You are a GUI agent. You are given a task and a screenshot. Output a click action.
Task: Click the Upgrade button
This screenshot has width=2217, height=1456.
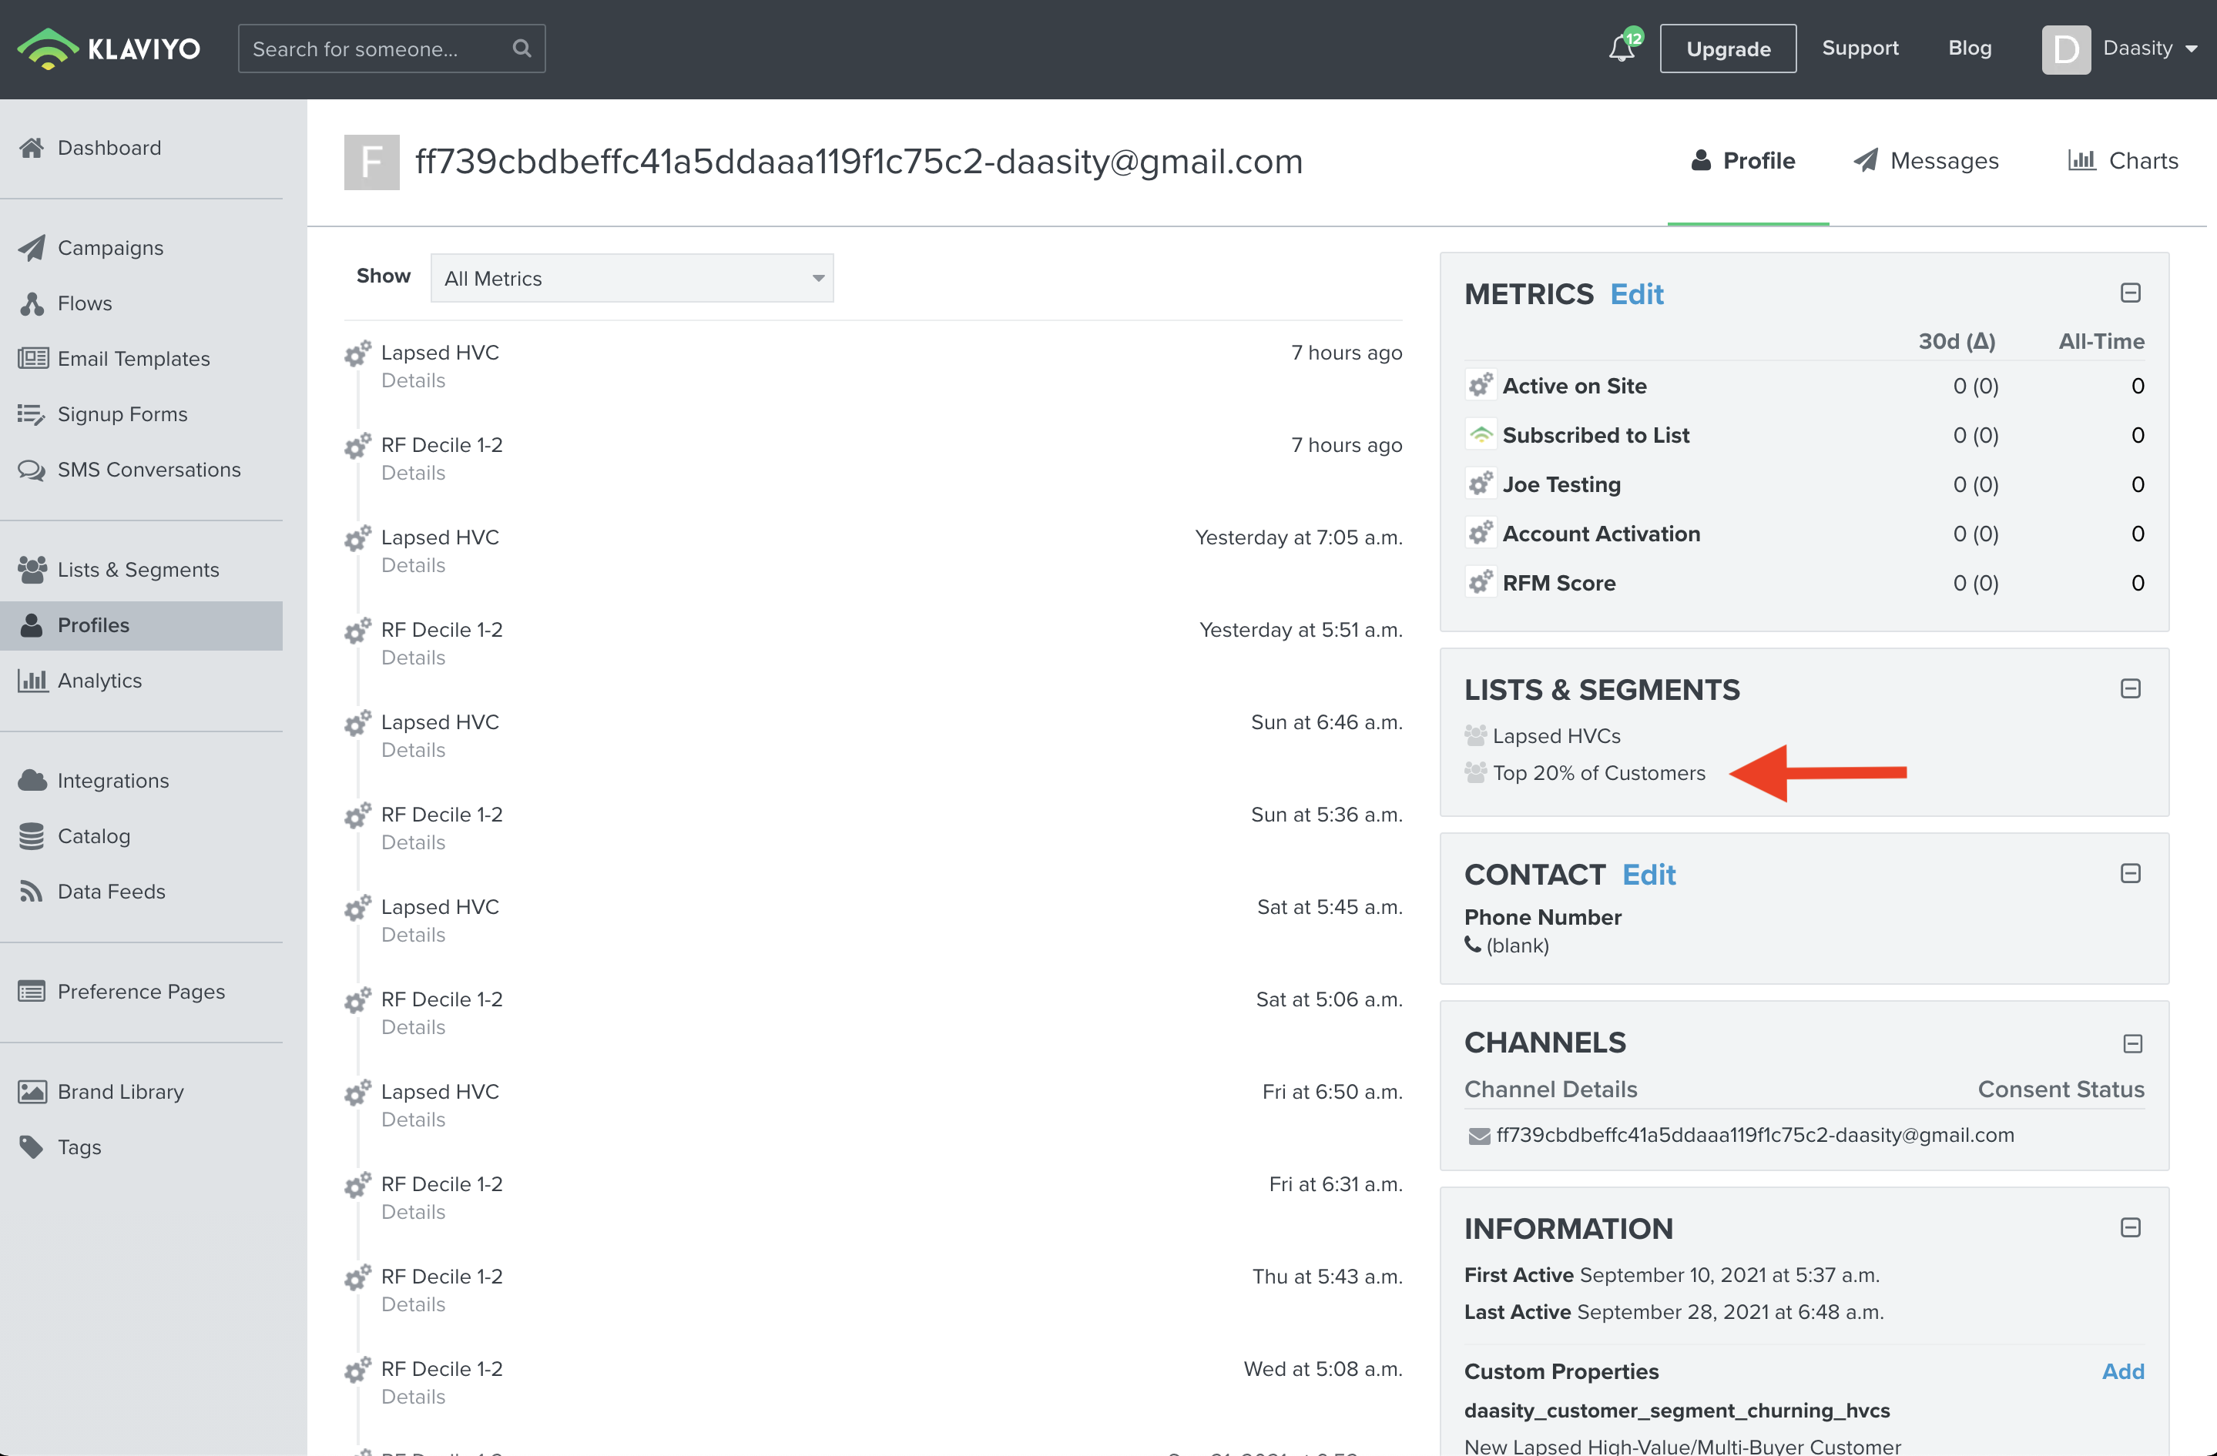tap(1727, 49)
